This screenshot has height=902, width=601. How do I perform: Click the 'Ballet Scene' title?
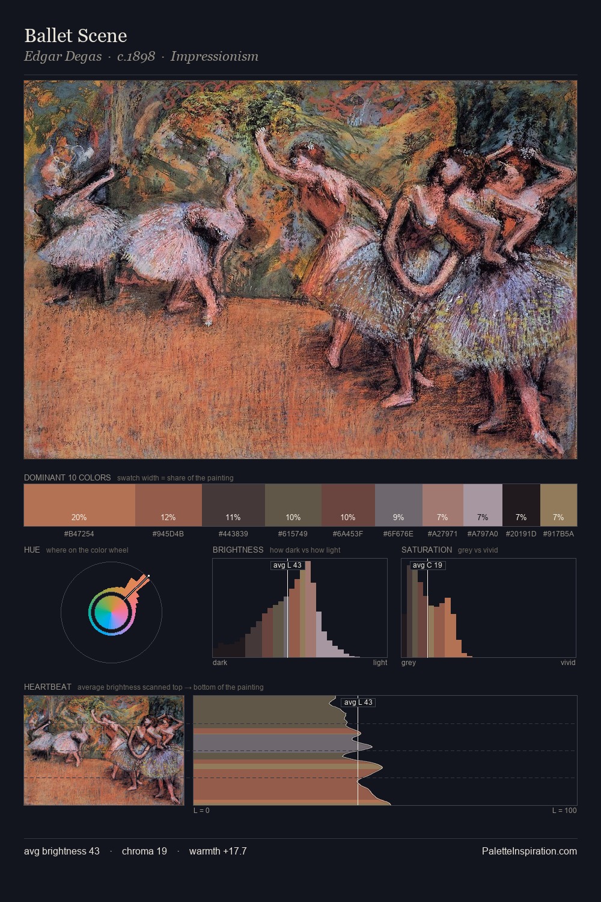point(76,35)
